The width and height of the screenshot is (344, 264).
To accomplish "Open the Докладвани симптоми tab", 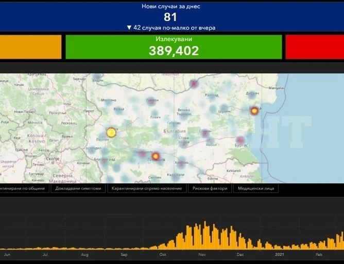I will [x=78, y=188].
